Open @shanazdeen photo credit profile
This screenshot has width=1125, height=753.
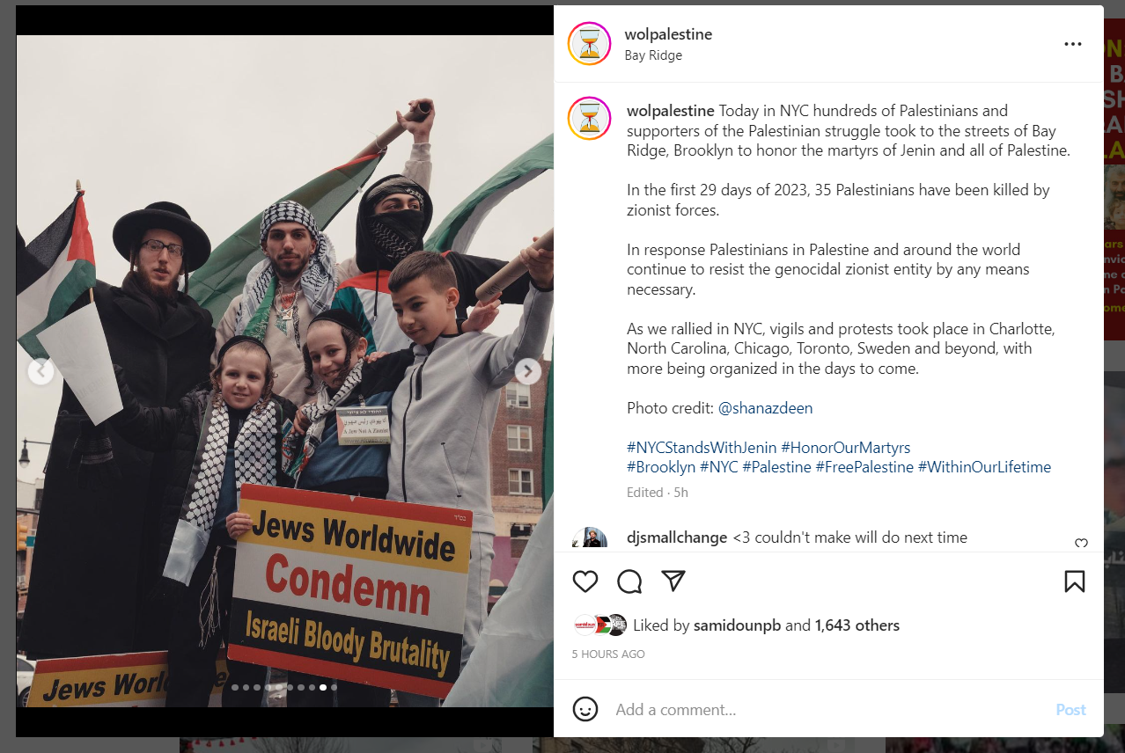pyautogui.click(x=765, y=408)
